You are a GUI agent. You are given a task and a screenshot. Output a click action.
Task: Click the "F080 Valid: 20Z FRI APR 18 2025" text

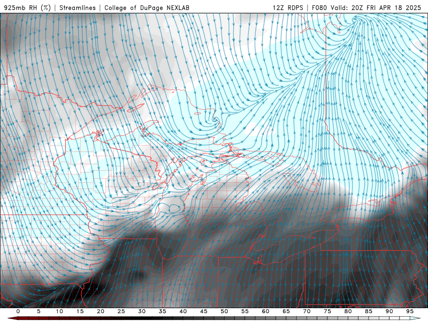tap(366, 7)
